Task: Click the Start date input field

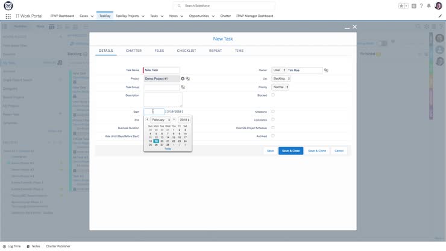Action: tap(154, 112)
